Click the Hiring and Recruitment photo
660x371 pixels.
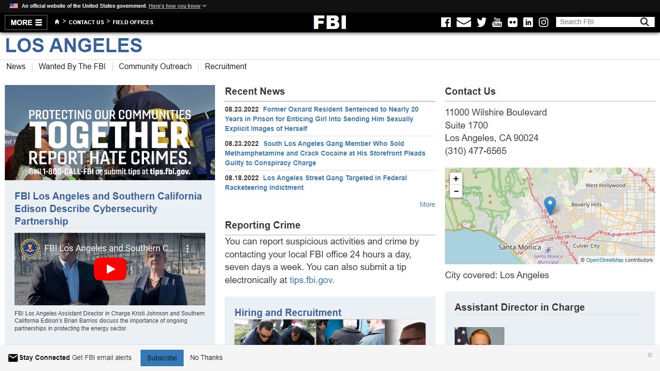(x=330, y=332)
